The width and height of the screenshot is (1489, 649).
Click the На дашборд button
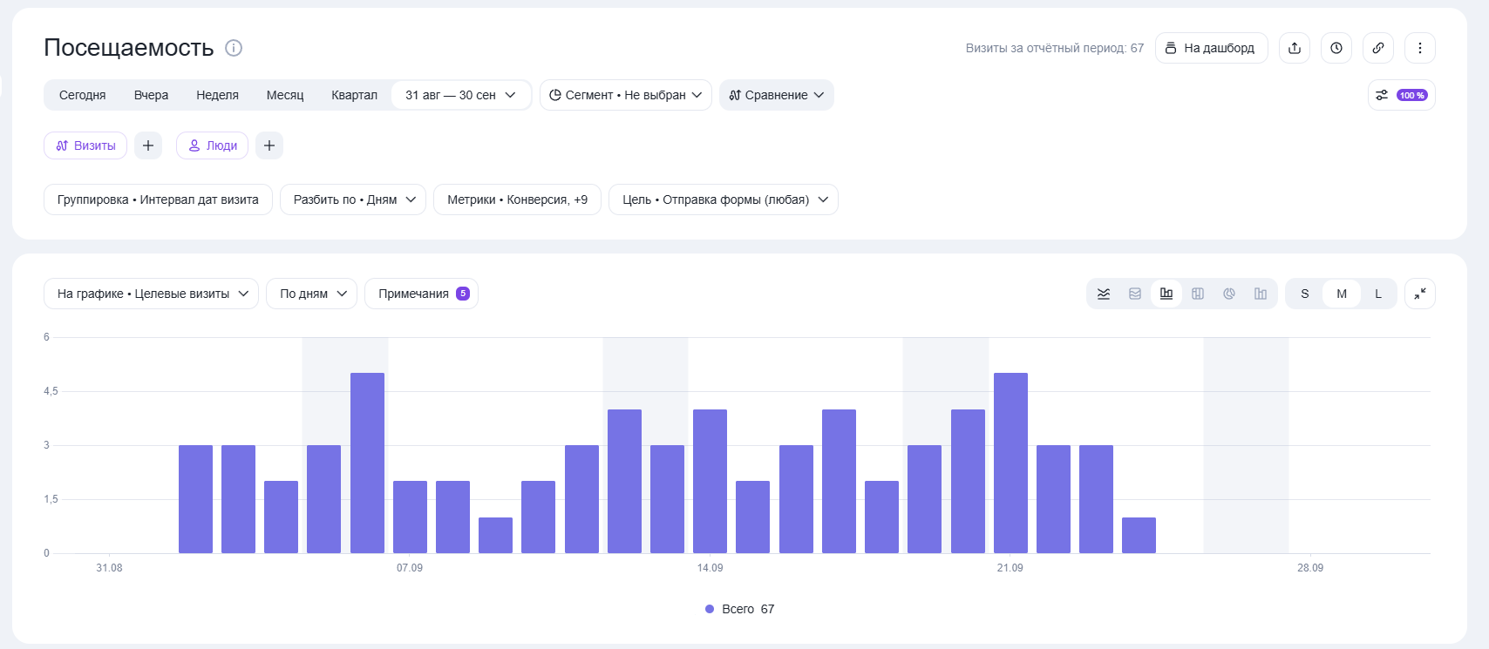point(1212,48)
